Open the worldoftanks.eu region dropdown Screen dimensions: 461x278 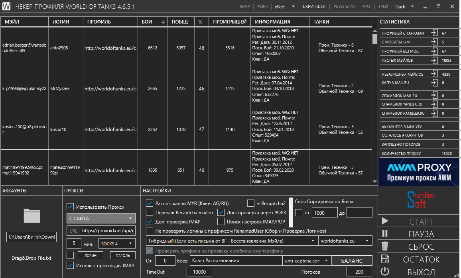(345, 241)
